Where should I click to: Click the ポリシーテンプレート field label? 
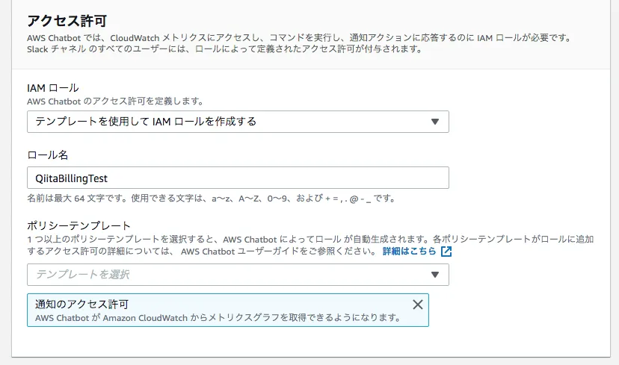pyautogui.click(x=78, y=225)
